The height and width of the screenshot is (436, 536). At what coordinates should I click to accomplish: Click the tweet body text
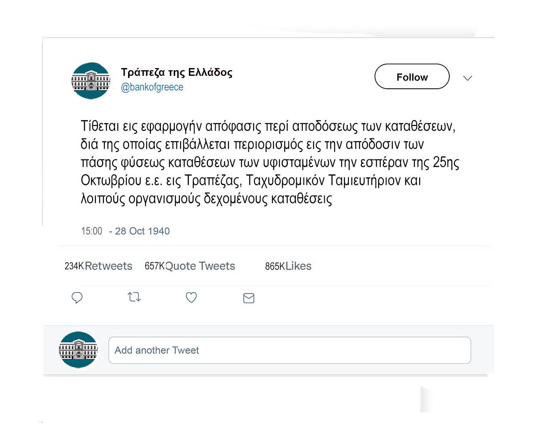270,162
